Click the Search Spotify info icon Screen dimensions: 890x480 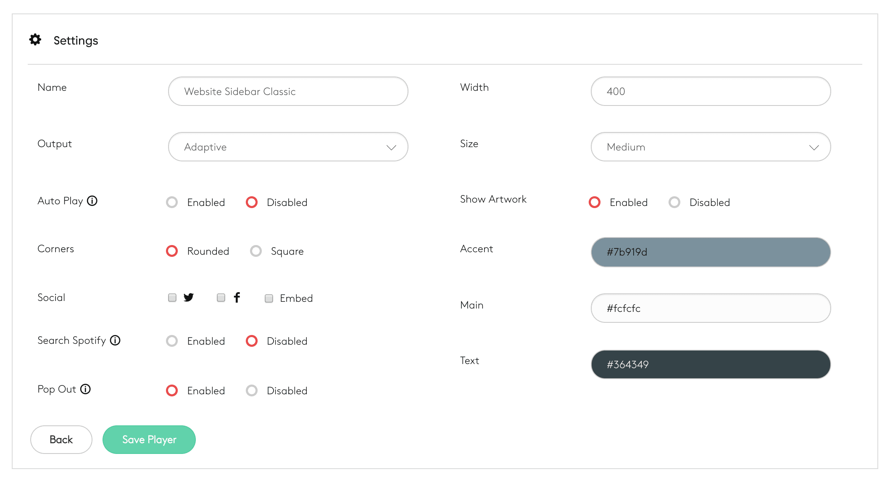click(x=115, y=340)
